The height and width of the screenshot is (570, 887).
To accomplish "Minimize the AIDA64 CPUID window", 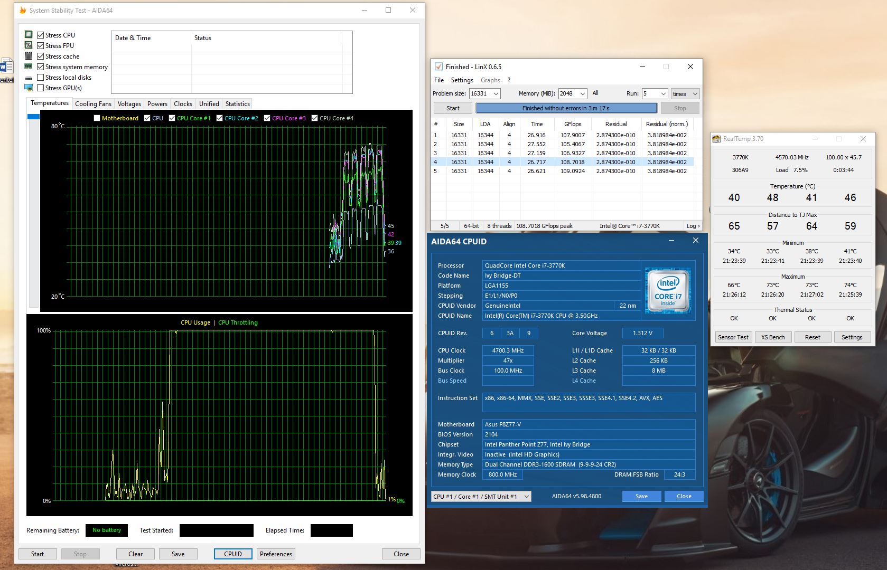I will (x=671, y=241).
